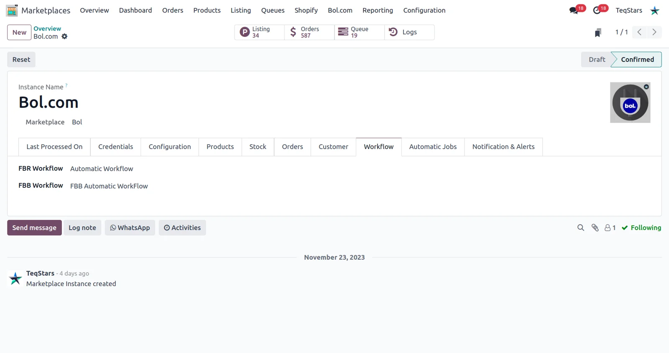Viewport: 669px width, 353px height.
Task: Click gear icon next to Bol.com breadcrumb
Action: [64, 36]
